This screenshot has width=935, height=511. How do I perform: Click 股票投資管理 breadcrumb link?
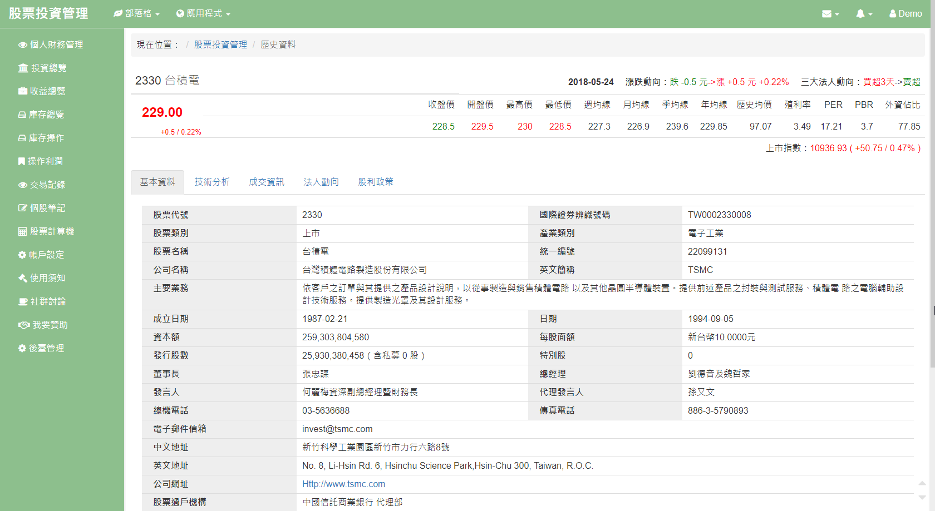(220, 44)
